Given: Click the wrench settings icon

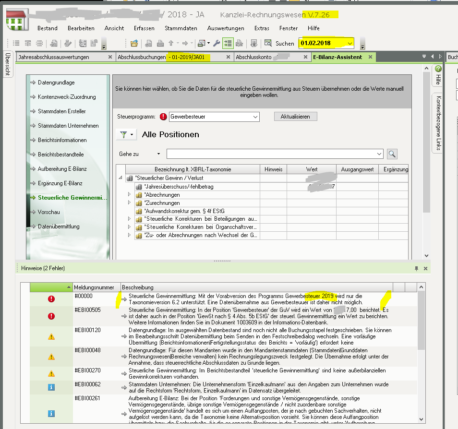Looking at the screenshot, I should 217,43.
